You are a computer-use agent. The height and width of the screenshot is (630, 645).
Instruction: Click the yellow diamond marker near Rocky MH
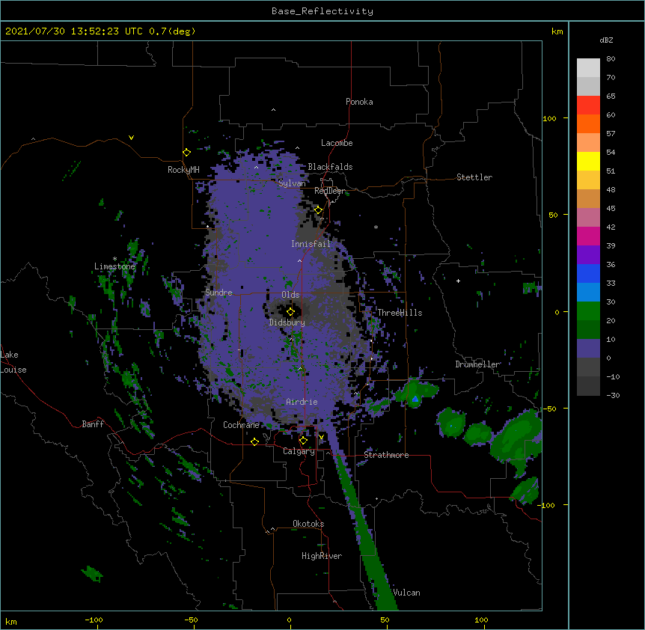(x=186, y=153)
